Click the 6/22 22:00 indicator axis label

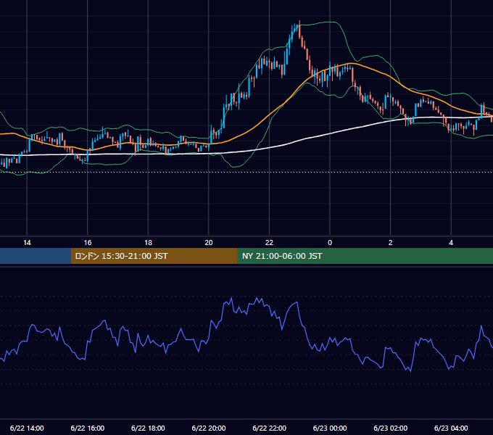click(x=270, y=428)
